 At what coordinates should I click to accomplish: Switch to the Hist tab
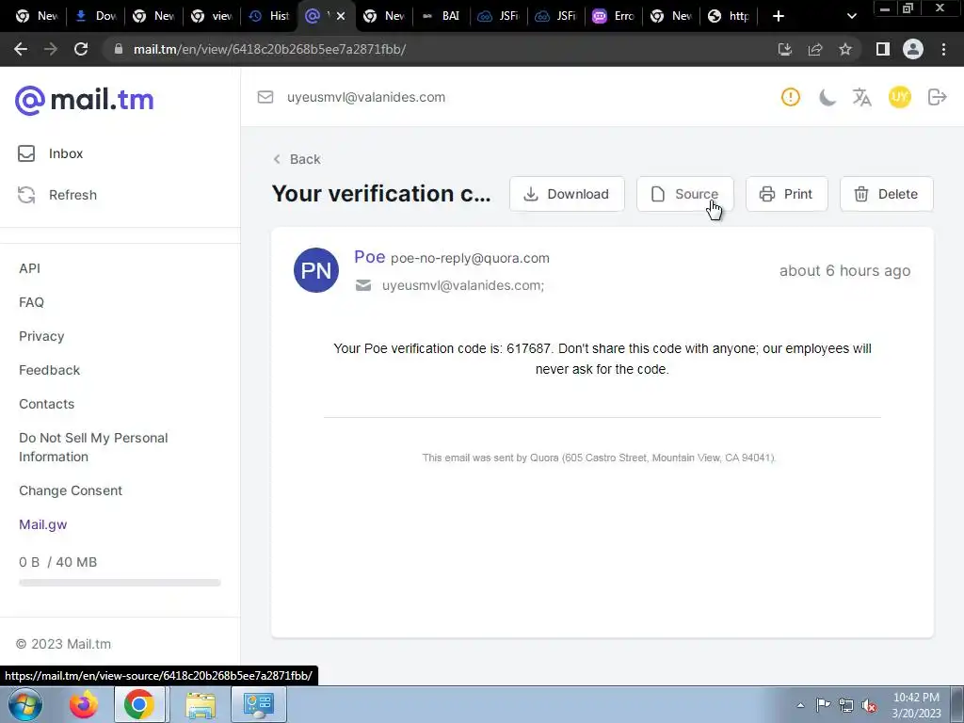[269, 16]
